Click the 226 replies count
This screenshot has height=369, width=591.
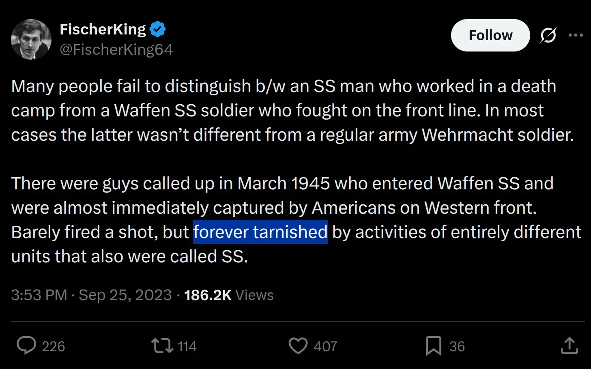coord(53,346)
